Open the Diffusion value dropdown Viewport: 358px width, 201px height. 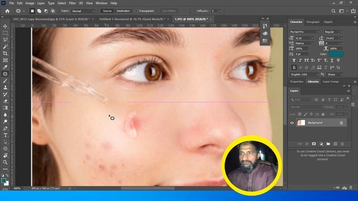pos(220,11)
